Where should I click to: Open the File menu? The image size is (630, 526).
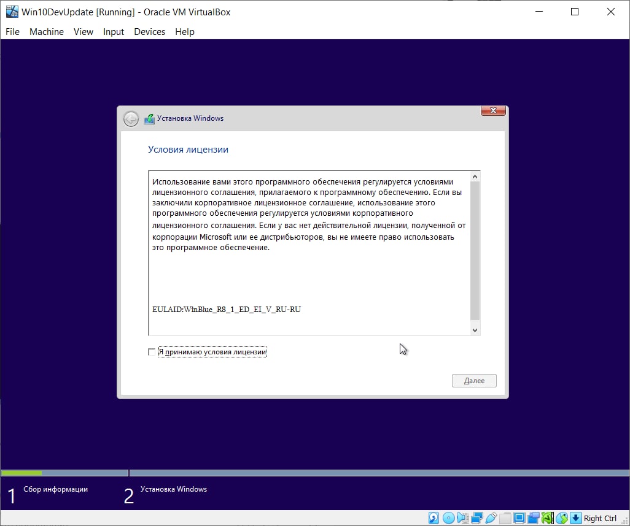[x=12, y=32]
